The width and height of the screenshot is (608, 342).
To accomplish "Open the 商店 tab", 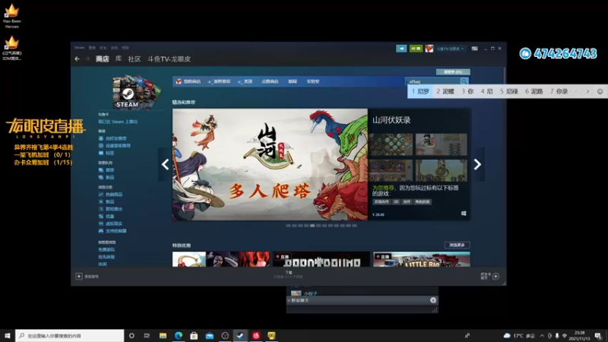I will [103, 59].
